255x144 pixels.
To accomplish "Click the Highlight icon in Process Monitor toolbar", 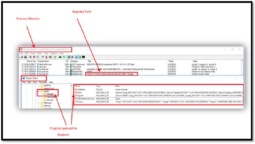I will click(x=47, y=57).
